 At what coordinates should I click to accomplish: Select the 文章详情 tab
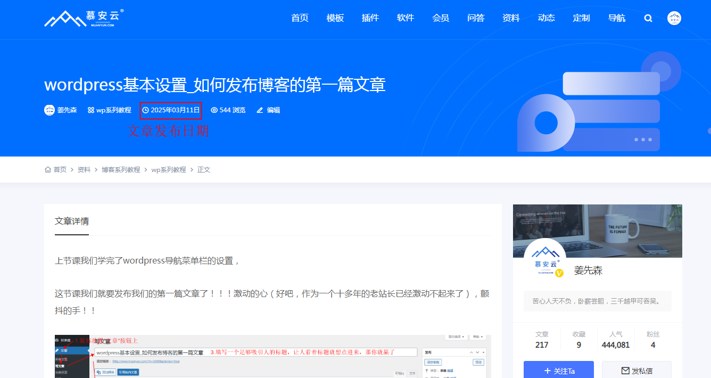pos(72,221)
